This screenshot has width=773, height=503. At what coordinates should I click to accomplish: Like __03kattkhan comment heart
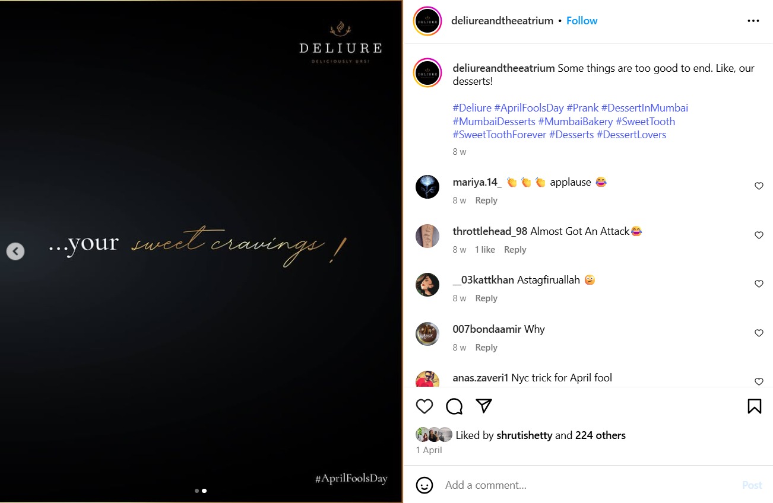(759, 284)
